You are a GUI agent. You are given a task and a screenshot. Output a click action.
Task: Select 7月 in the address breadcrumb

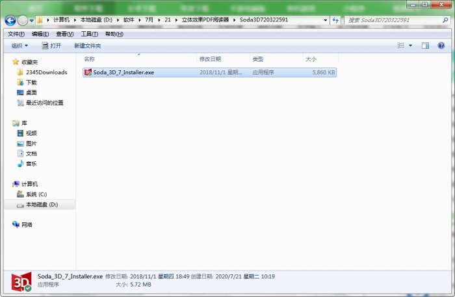tap(149, 19)
